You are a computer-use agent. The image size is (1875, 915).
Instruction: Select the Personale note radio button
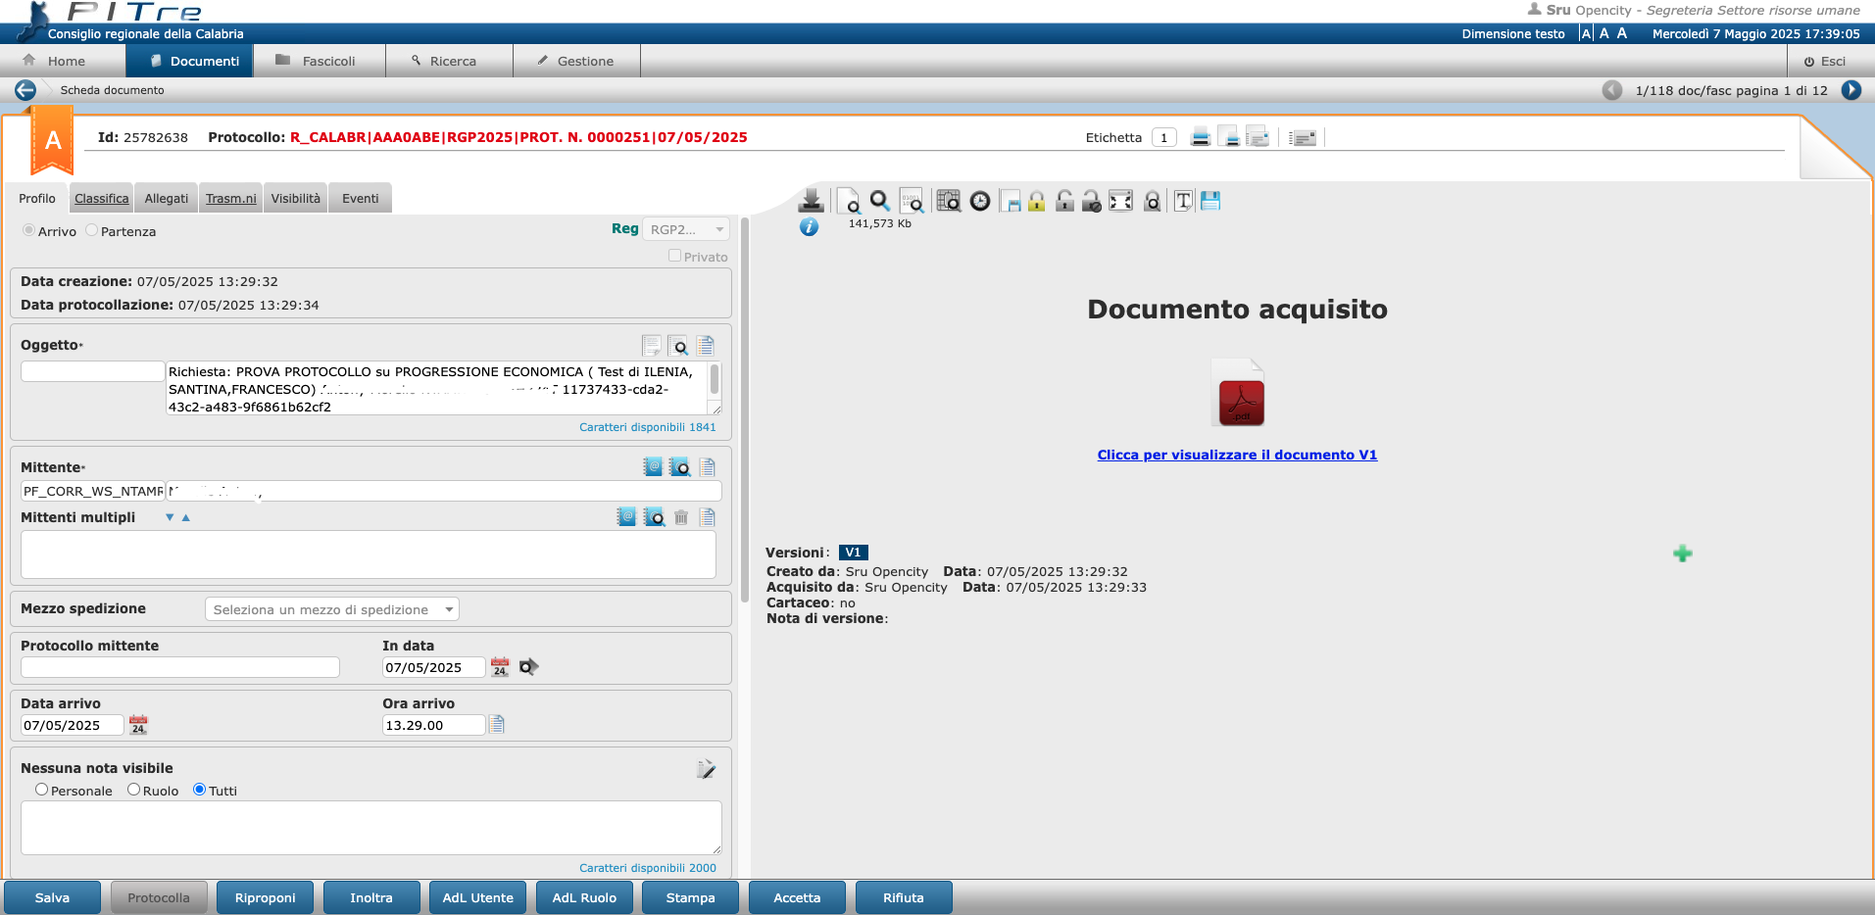click(x=41, y=790)
